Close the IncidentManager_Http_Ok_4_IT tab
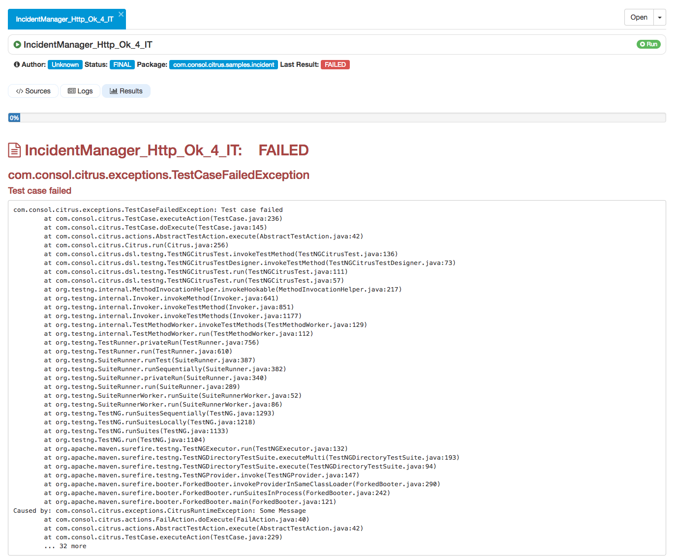 (x=121, y=14)
